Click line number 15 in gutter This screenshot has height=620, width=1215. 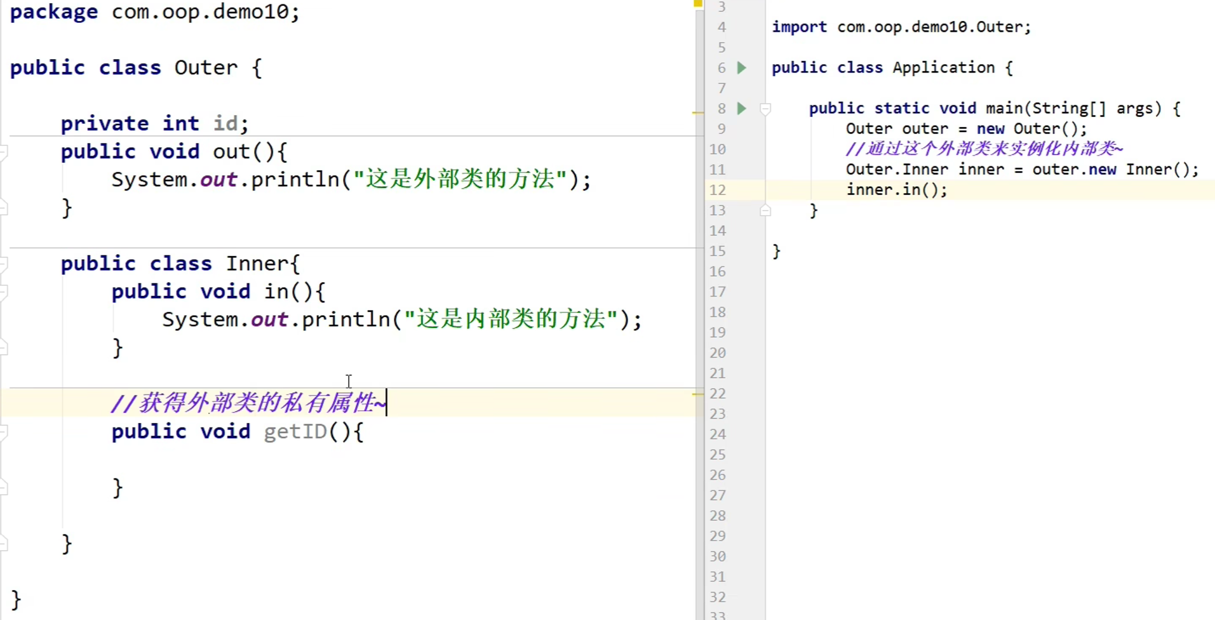[x=718, y=251]
